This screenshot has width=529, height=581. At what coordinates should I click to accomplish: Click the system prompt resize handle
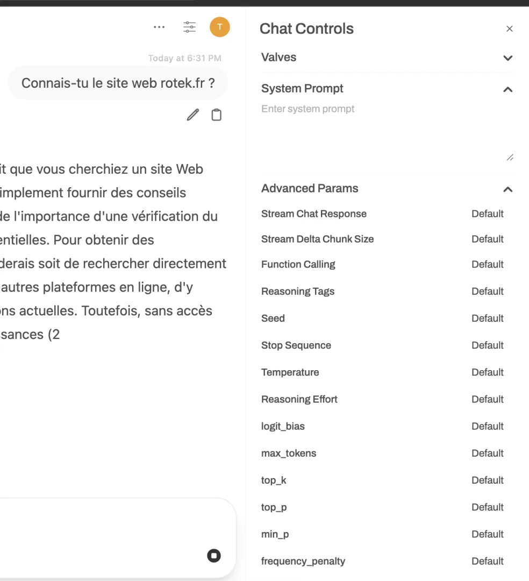(510, 158)
